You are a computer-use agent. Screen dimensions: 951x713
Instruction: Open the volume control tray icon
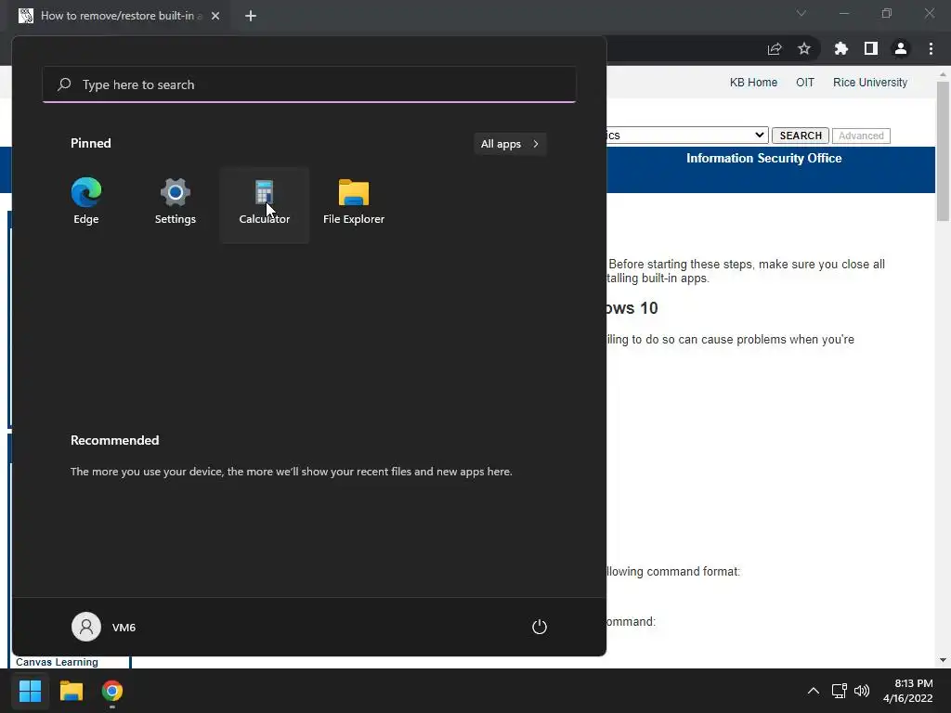pos(861,691)
